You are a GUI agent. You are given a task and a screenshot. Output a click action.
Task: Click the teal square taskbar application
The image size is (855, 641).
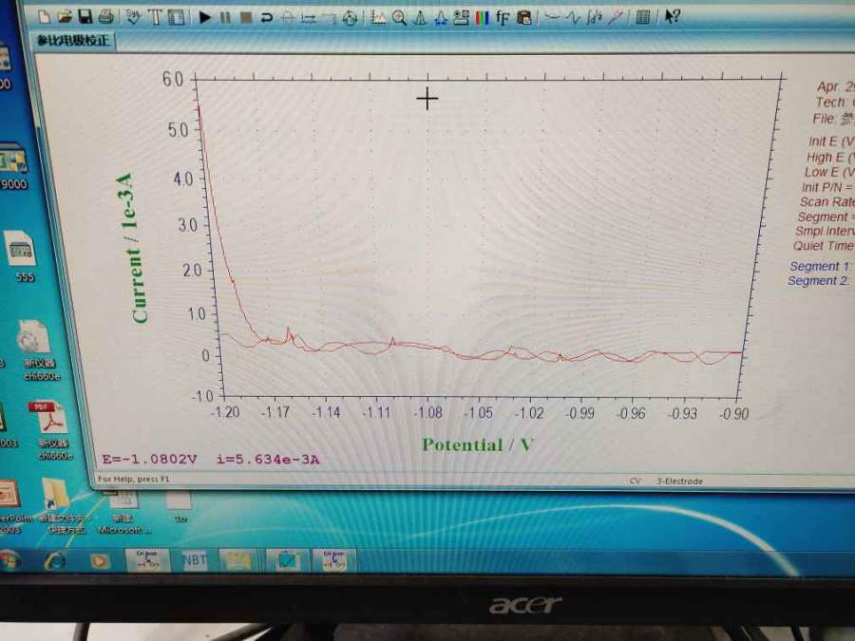coord(286,559)
